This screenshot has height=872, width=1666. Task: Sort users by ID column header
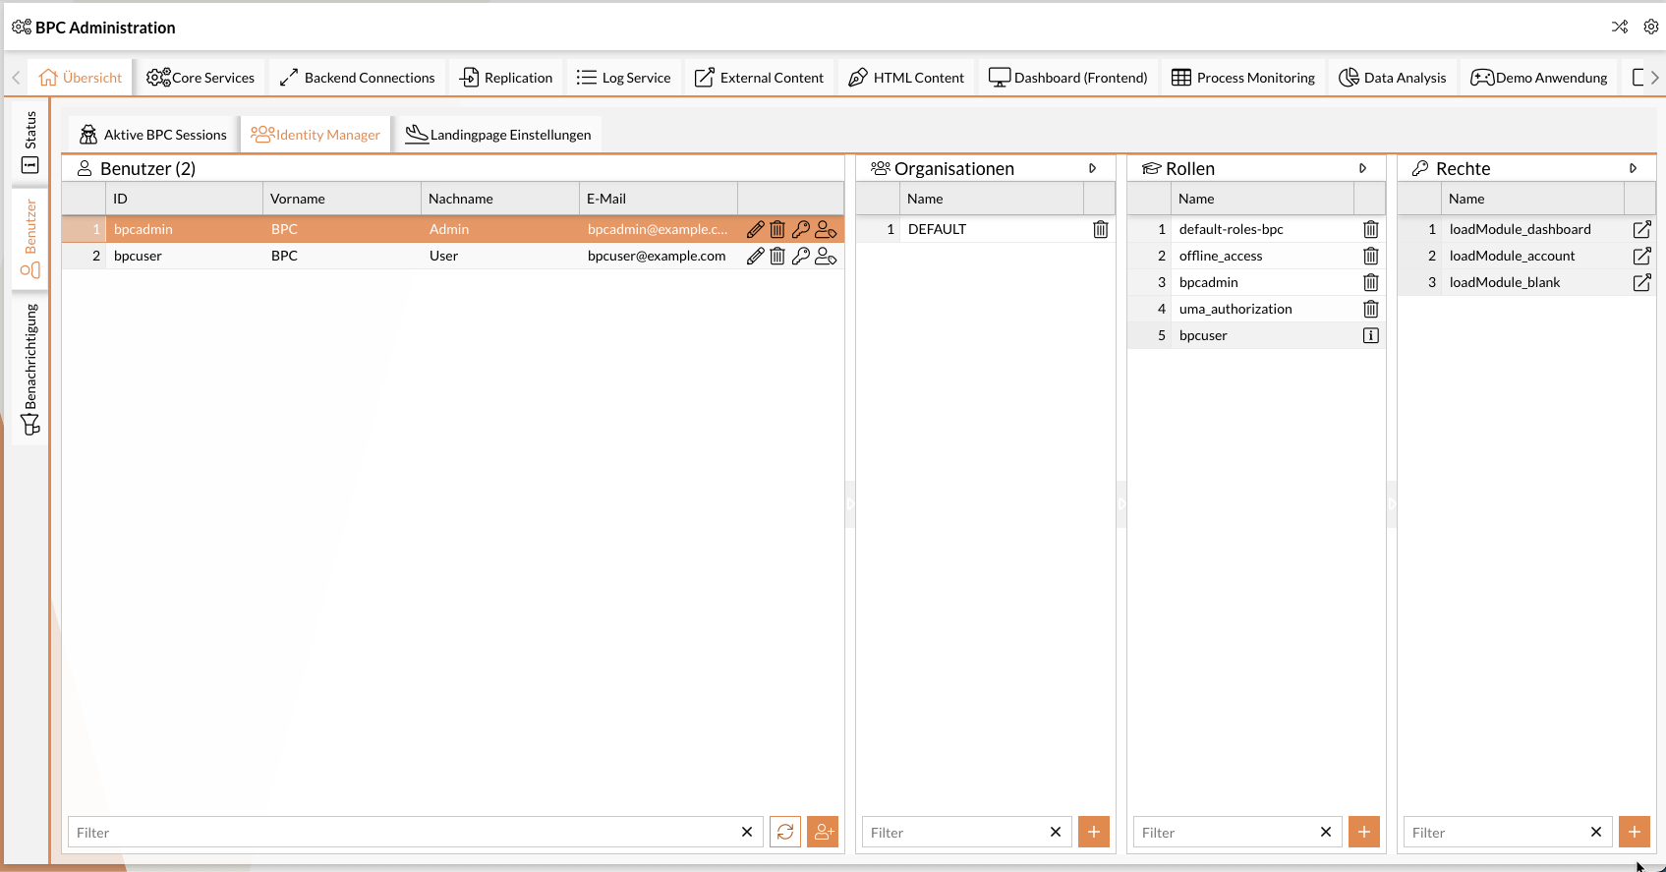[x=184, y=199]
